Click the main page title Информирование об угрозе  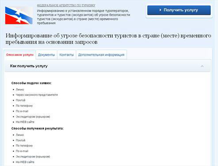tap(108, 39)
